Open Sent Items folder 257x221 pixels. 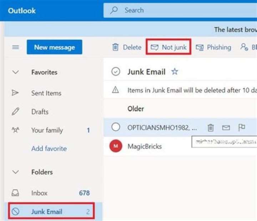tap(53, 93)
